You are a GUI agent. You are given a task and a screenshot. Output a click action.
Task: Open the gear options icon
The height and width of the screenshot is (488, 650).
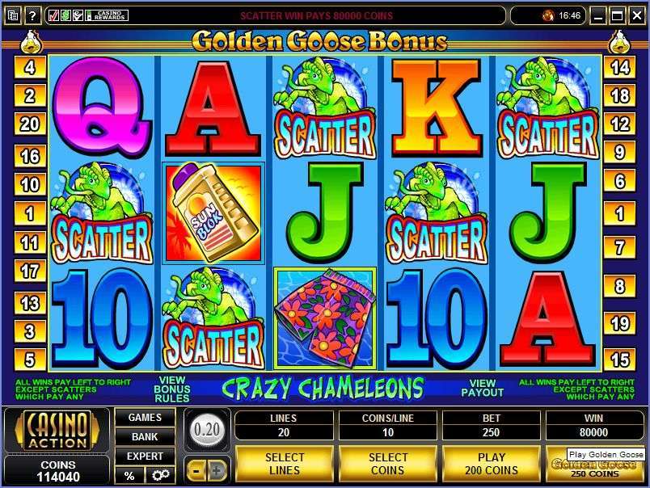(160, 475)
